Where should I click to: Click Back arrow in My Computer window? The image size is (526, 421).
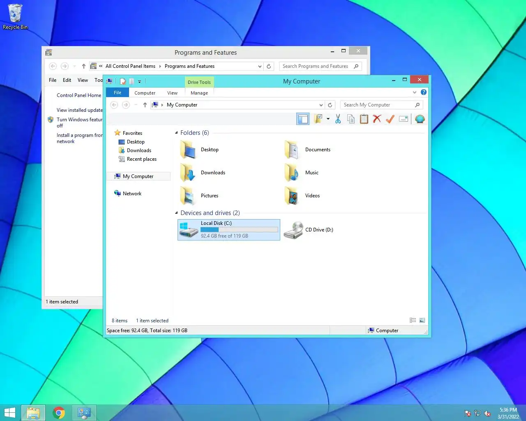(x=114, y=105)
